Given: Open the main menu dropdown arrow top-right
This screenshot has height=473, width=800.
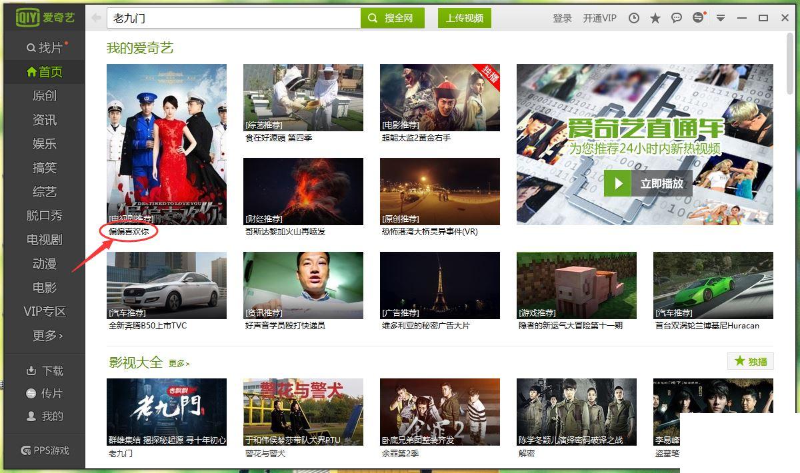Looking at the screenshot, I should click(721, 18).
